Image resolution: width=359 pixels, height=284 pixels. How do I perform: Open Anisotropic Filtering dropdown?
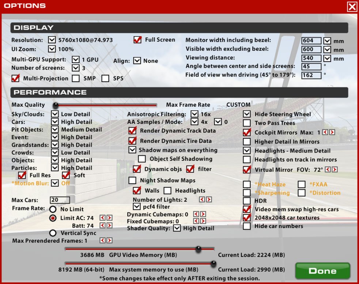tap(194, 114)
